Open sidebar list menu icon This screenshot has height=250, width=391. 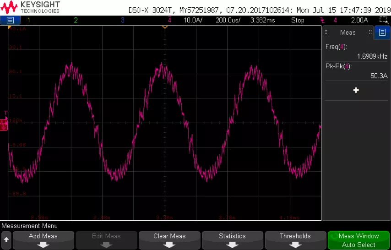pos(382,32)
